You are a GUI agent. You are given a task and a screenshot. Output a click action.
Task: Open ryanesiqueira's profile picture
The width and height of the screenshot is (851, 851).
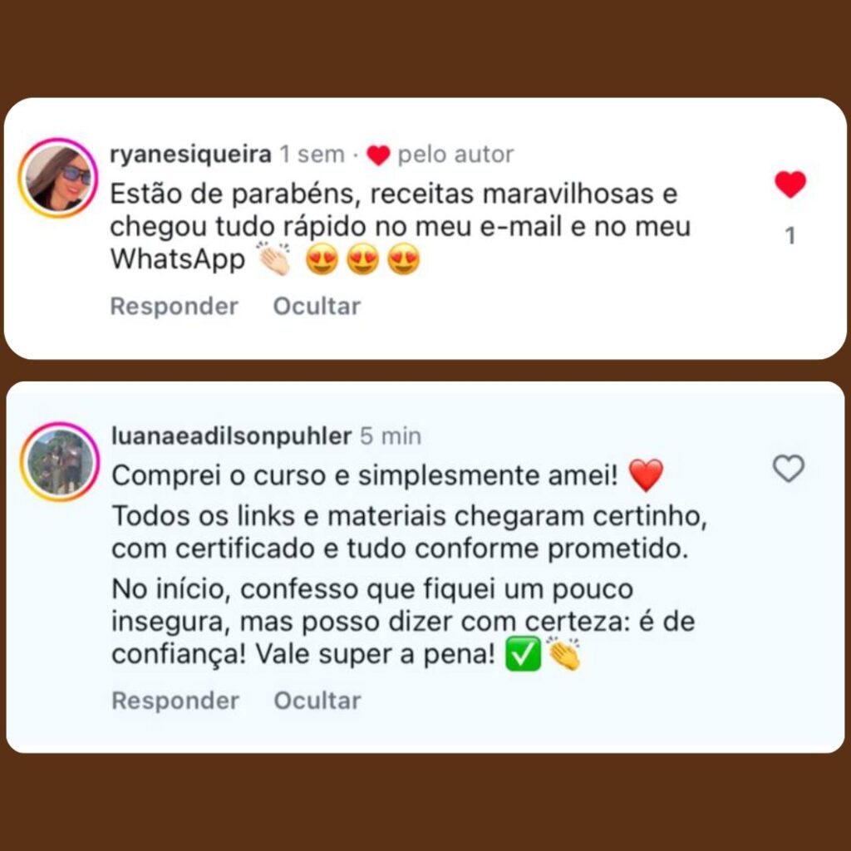click(x=58, y=178)
